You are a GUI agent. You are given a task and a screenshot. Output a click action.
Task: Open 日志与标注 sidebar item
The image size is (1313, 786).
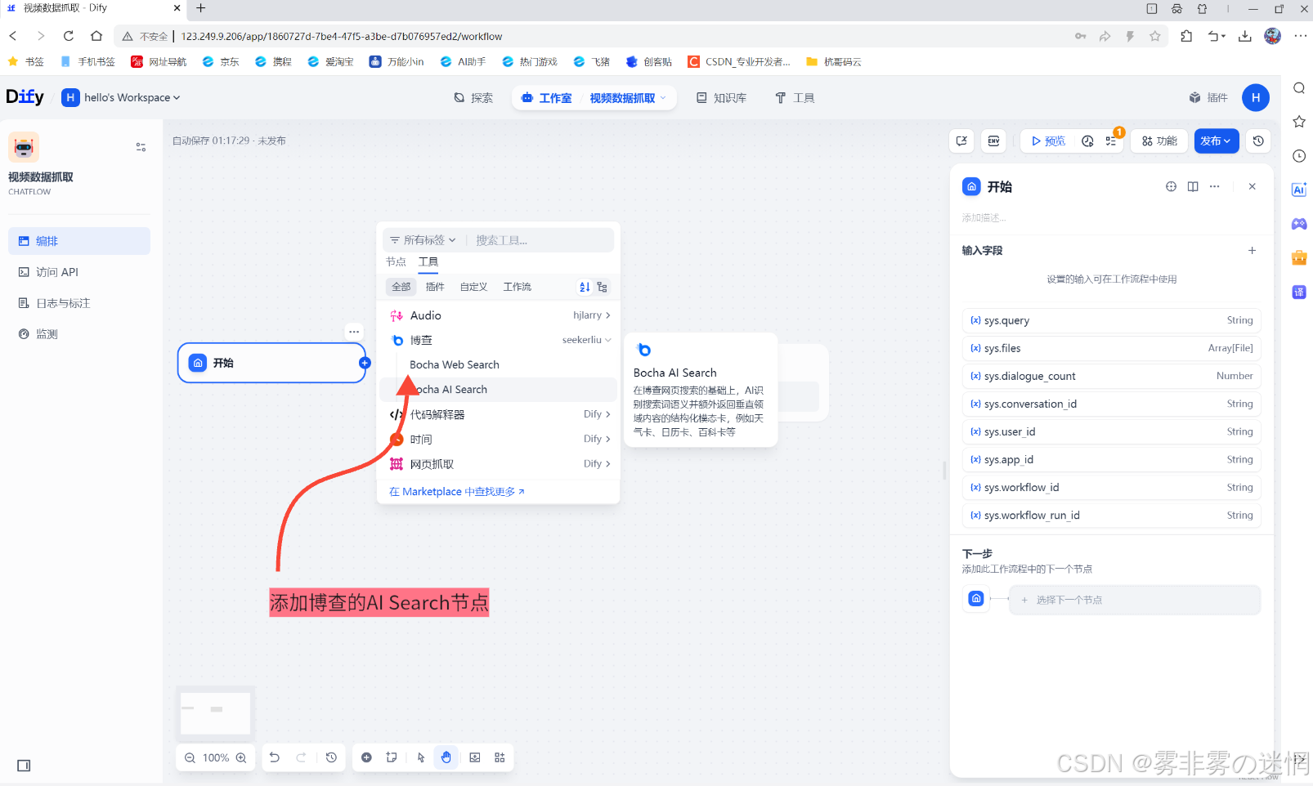point(79,303)
